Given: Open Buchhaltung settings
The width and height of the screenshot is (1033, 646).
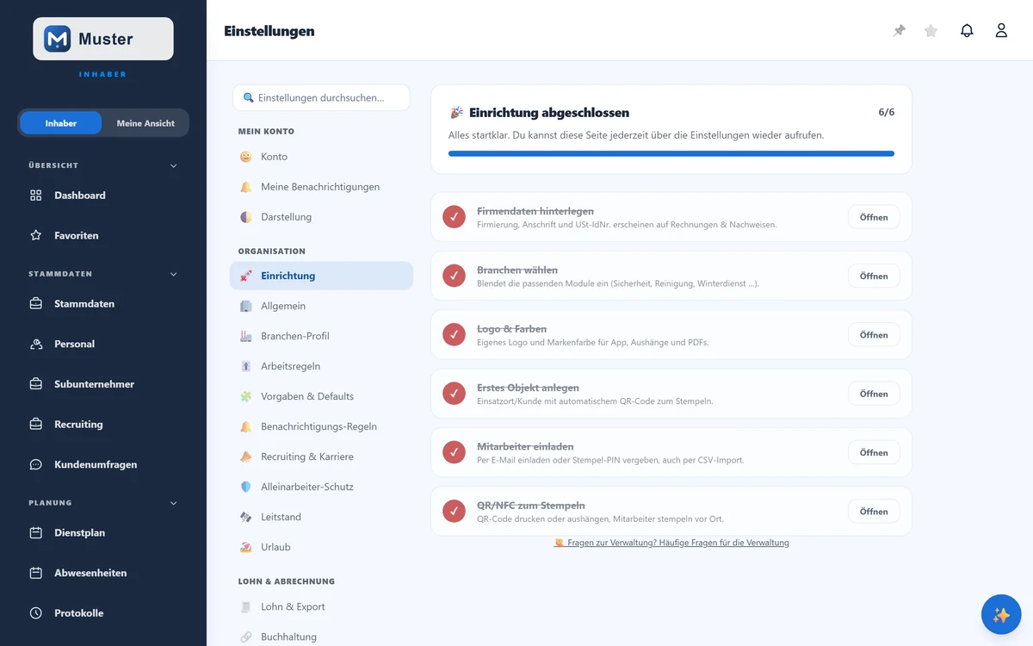Looking at the screenshot, I should click(x=321, y=637).
